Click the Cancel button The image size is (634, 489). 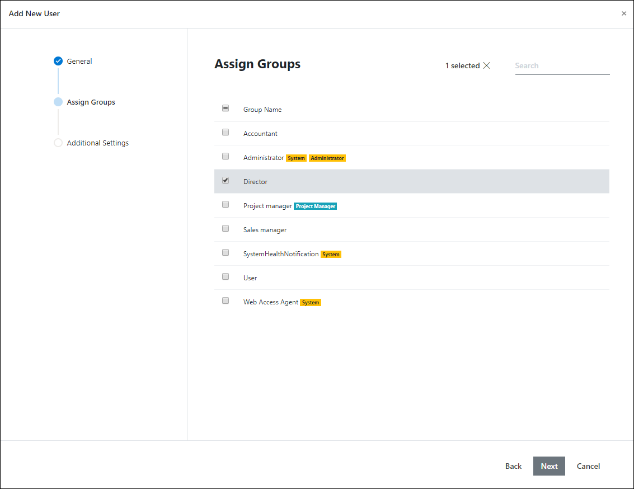point(588,466)
